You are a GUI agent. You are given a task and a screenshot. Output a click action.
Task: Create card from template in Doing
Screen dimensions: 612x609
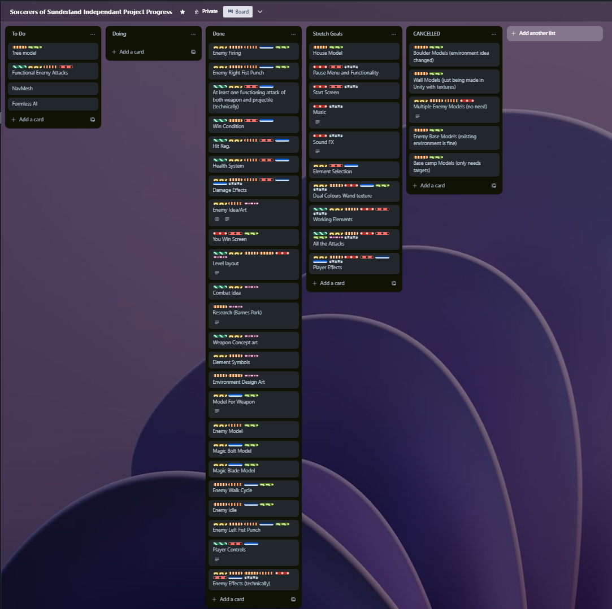coord(193,52)
